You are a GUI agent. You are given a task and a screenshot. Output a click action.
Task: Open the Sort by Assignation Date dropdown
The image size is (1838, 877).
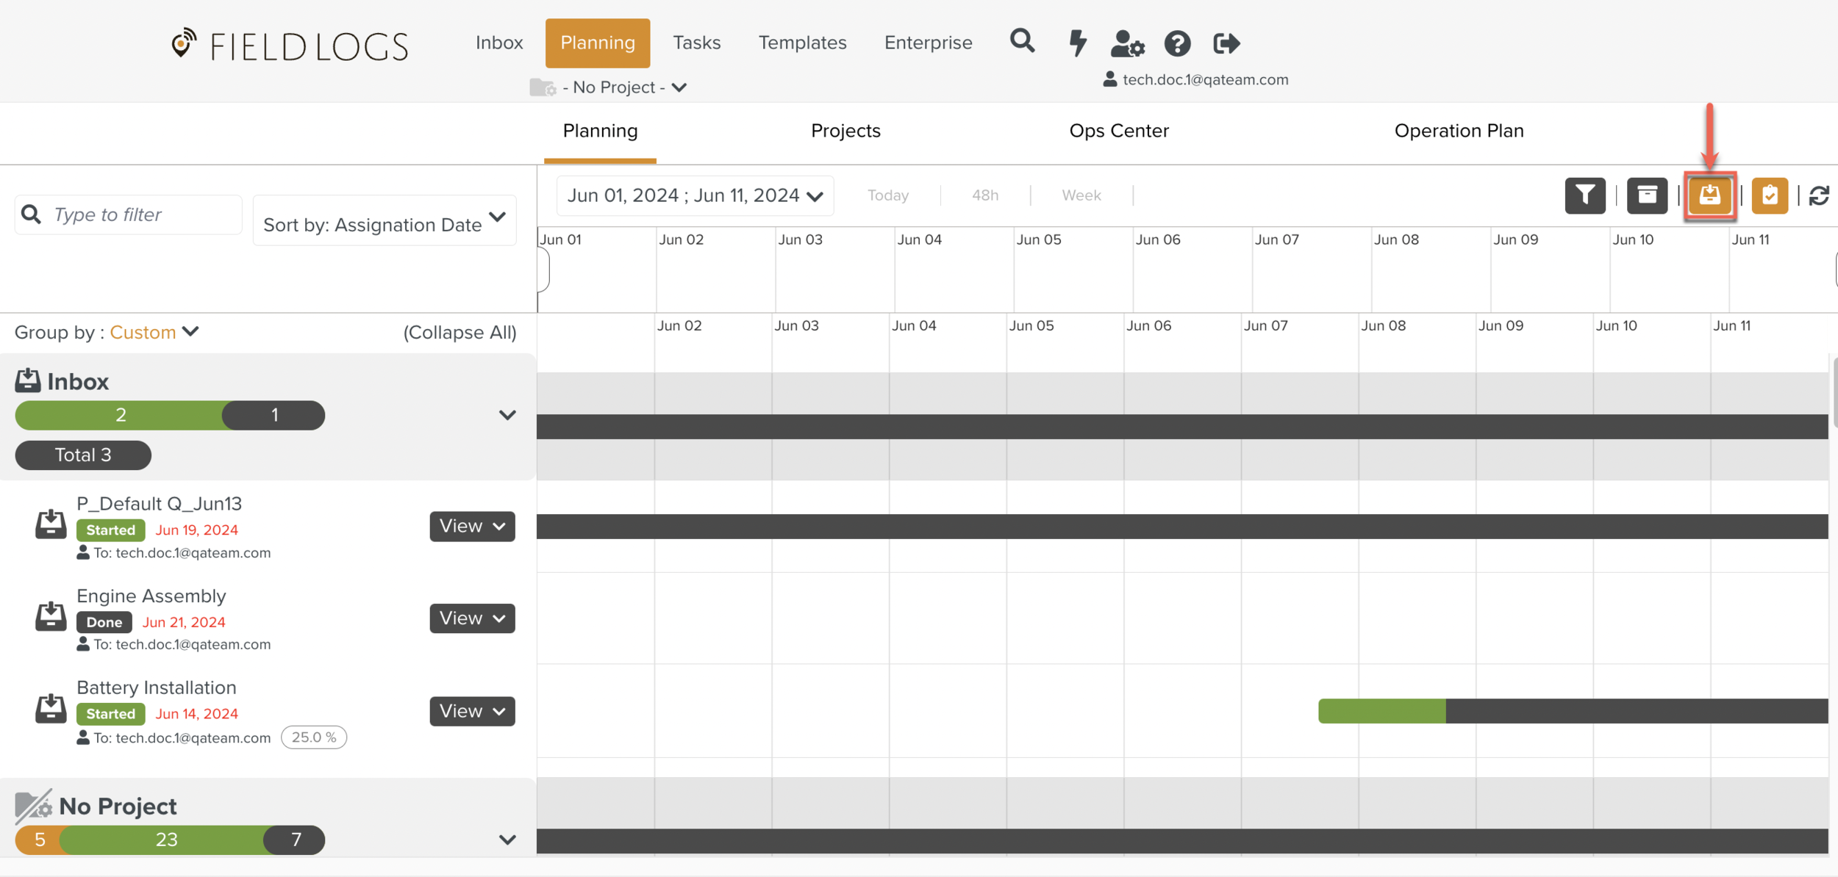pos(384,221)
